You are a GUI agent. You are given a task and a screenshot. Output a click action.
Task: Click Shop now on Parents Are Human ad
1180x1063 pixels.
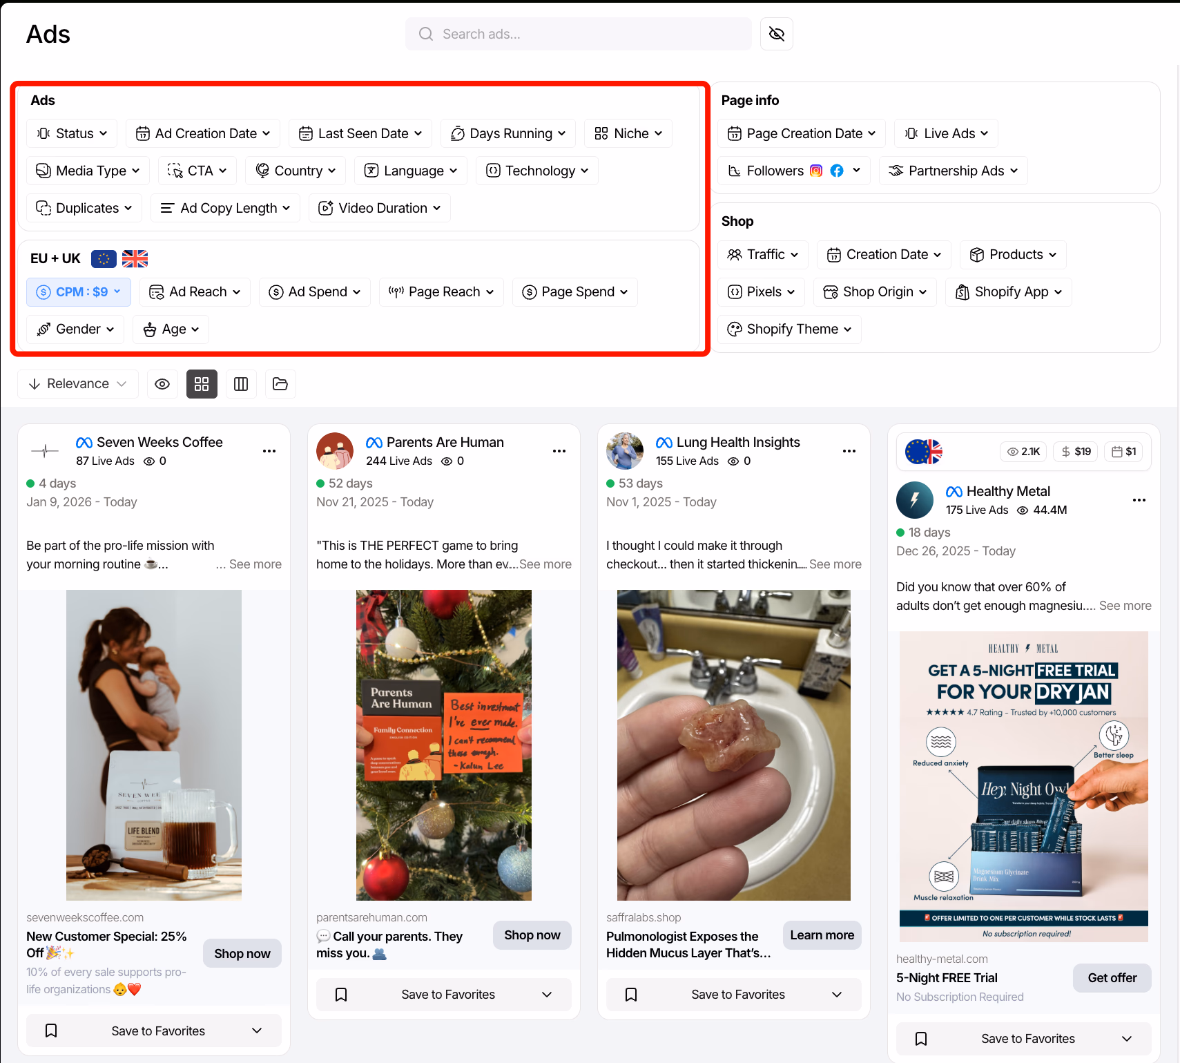pyautogui.click(x=532, y=935)
